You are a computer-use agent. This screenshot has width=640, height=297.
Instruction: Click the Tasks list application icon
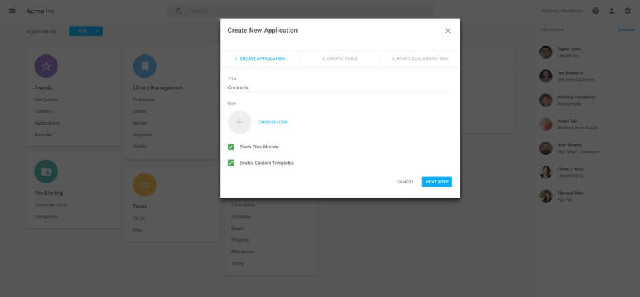click(144, 185)
